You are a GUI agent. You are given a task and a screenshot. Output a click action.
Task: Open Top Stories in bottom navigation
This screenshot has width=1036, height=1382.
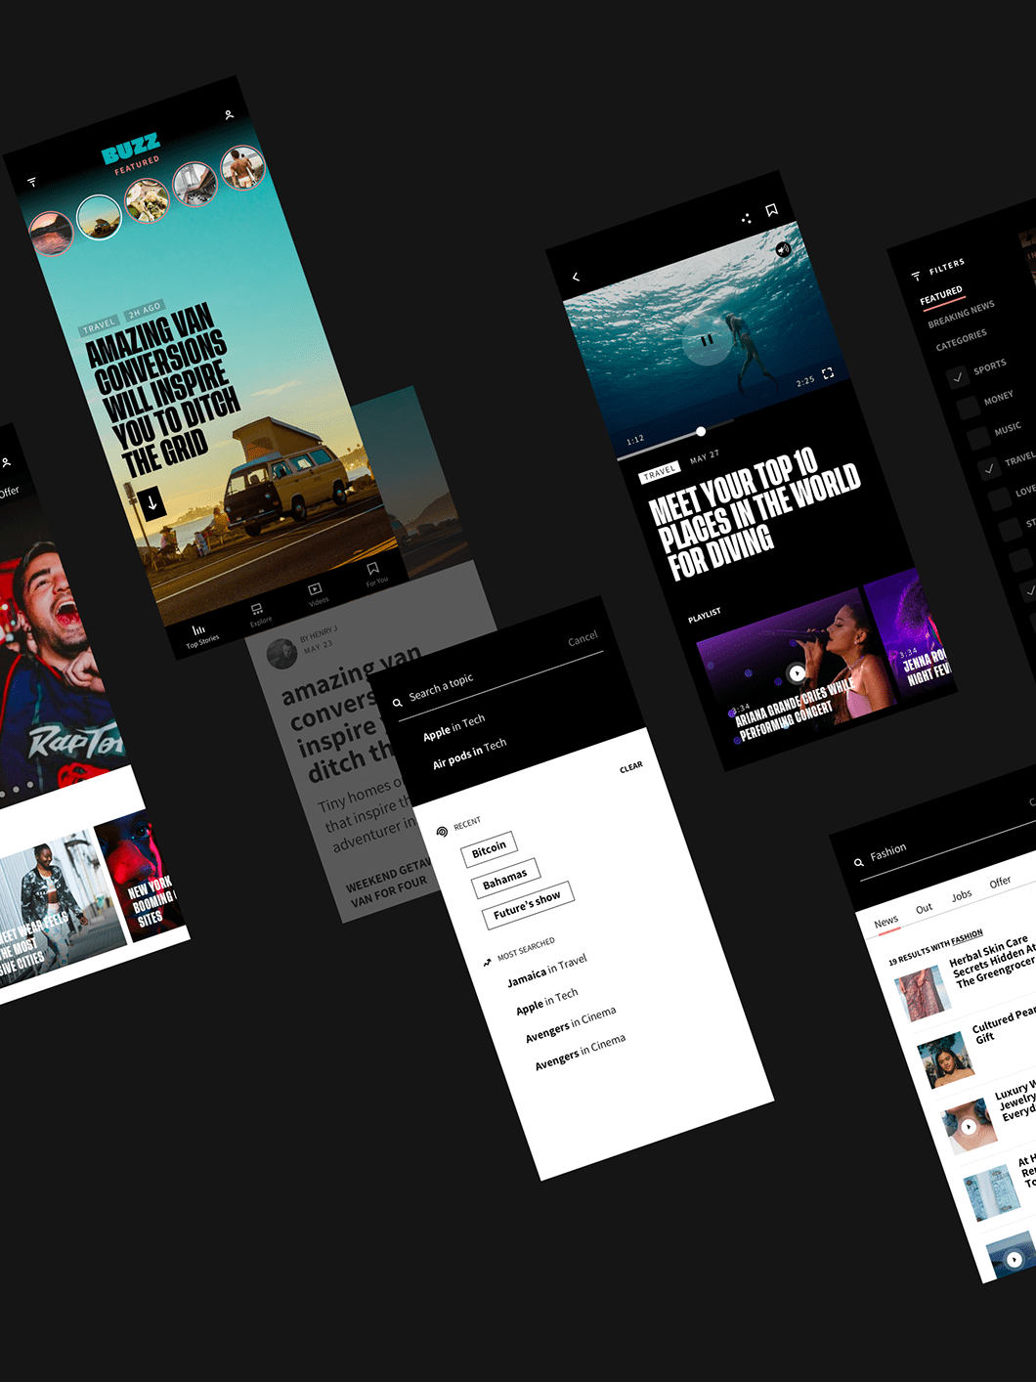(201, 635)
